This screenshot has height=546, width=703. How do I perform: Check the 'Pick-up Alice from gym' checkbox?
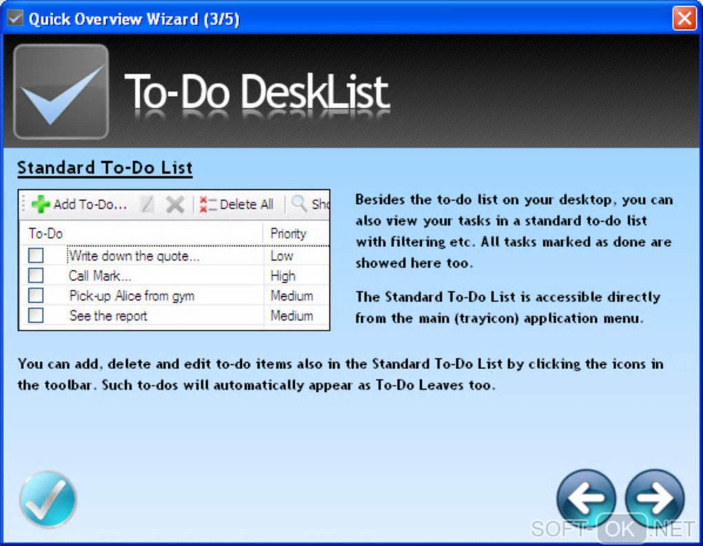pos(36,295)
